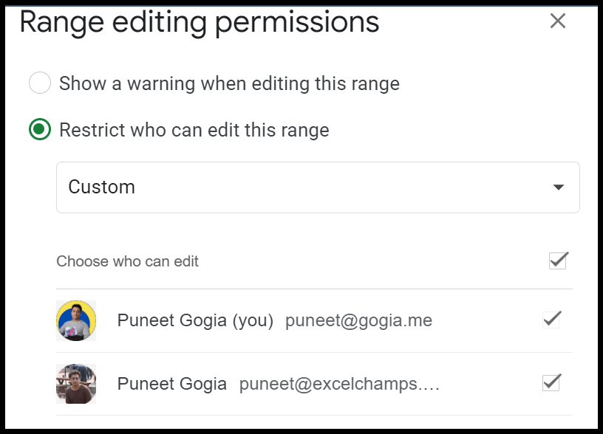Select the Restrict who can edit radio button
Image resolution: width=603 pixels, height=434 pixels.
pos(40,129)
